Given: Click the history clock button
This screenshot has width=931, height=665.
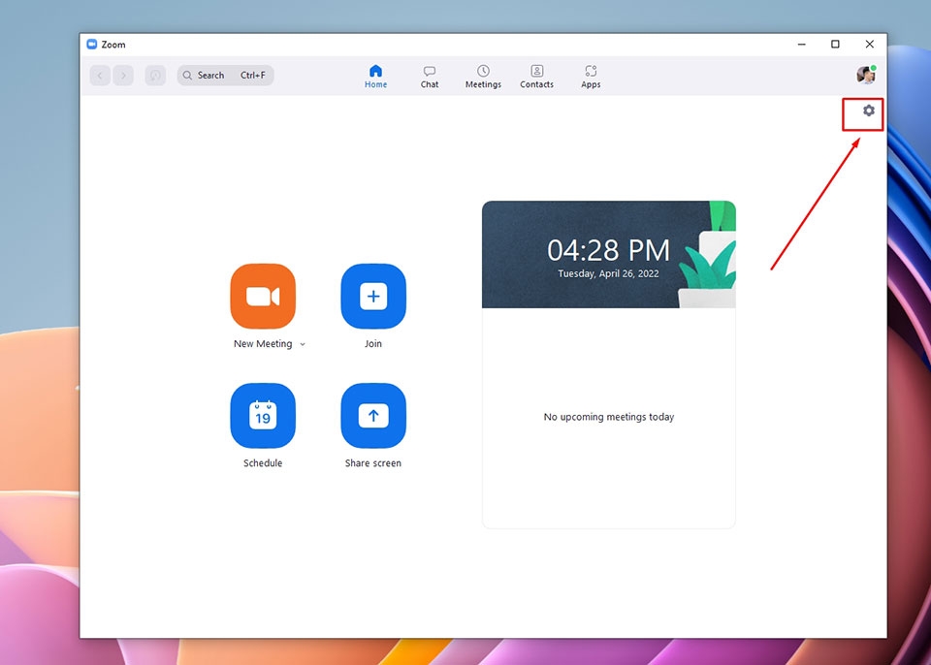Looking at the screenshot, I should pyautogui.click(x=155, y=76).
